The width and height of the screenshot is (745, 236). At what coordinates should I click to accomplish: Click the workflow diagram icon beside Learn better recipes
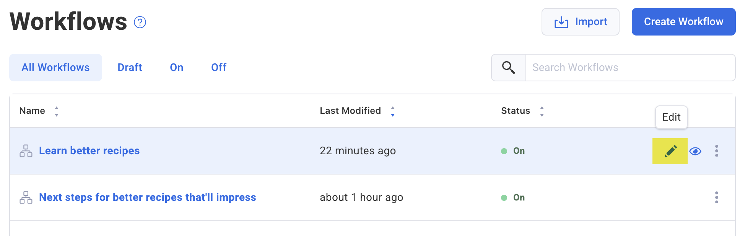pos(26,151)
